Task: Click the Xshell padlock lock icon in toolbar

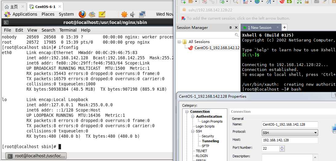Action: [x=307, y=2]
